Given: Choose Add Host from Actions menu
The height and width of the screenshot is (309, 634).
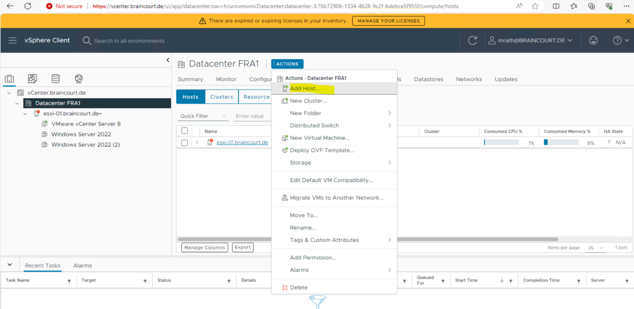Looking at the screenshot, I should click(305, 89).
